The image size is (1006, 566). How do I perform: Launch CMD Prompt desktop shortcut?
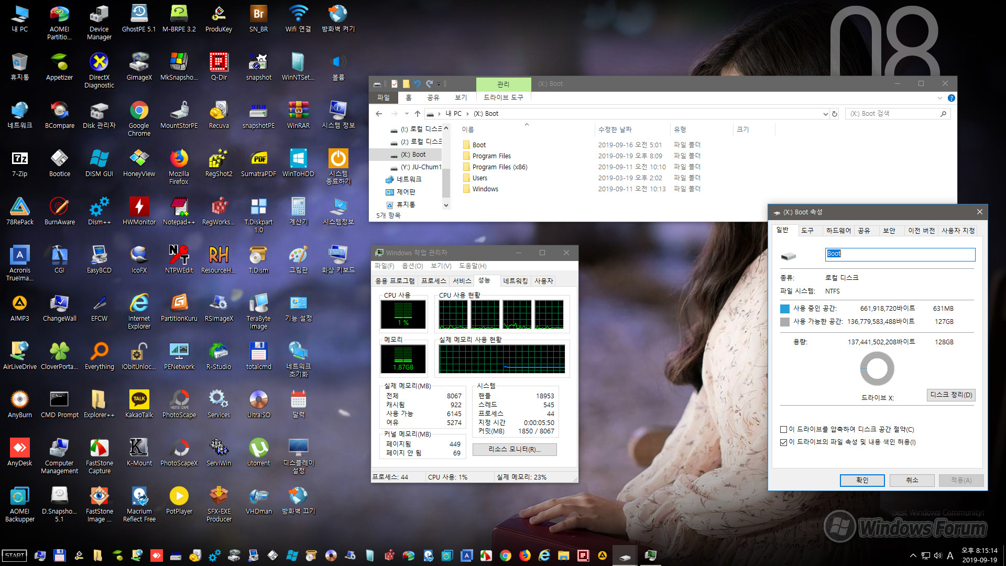point(59,405)
